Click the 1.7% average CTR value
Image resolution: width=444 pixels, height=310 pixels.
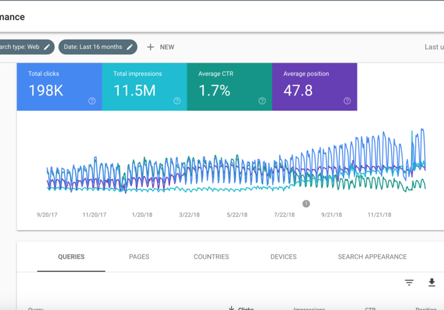tap(215, 91)
